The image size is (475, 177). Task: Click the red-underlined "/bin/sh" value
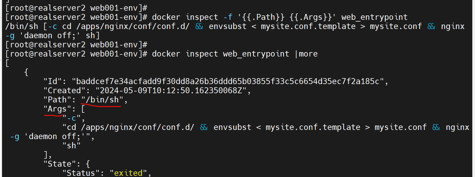[102, 100]
